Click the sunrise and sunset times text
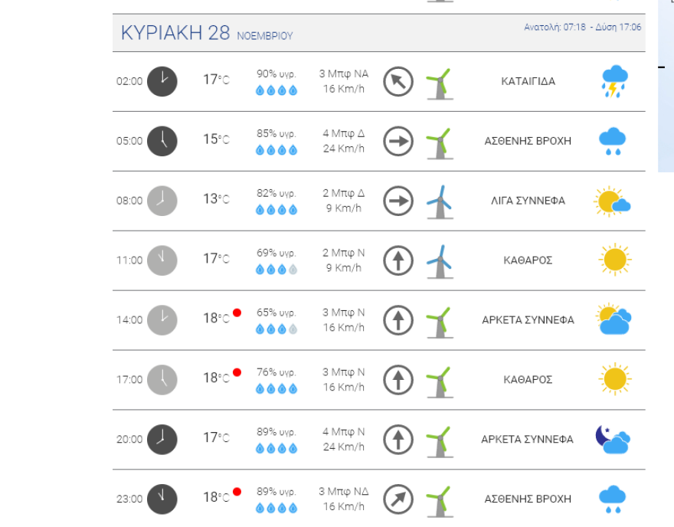This screenshot has height=527, width=674. point(583,27)
